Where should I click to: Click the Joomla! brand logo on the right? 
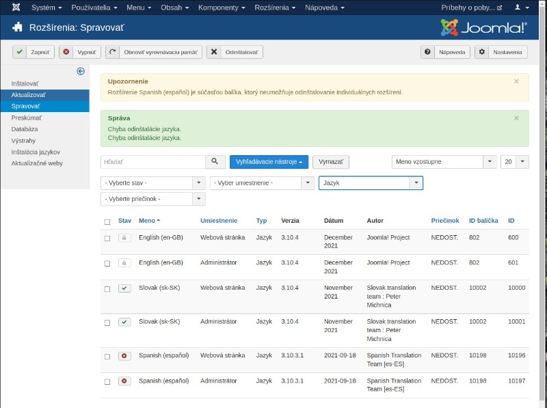coord(484,27)
